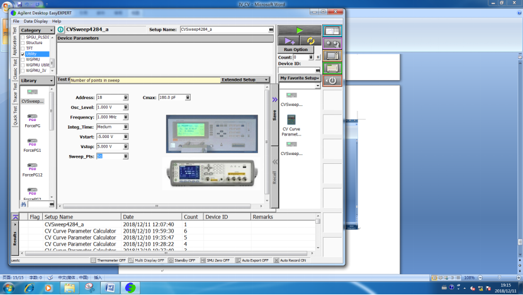Click the purple append measurement button
This screenshot has width=523, height=295.
click(x=289, y=41)
